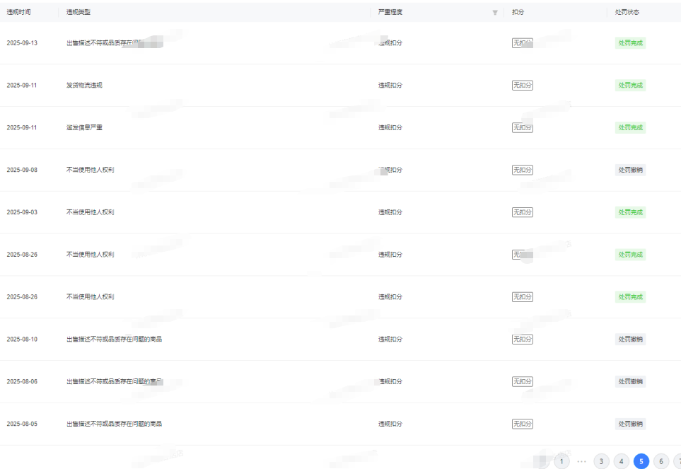Click 处罚完成 status in the 发货物流违规 row
This screenshot has width=681, height=469.
630,85
